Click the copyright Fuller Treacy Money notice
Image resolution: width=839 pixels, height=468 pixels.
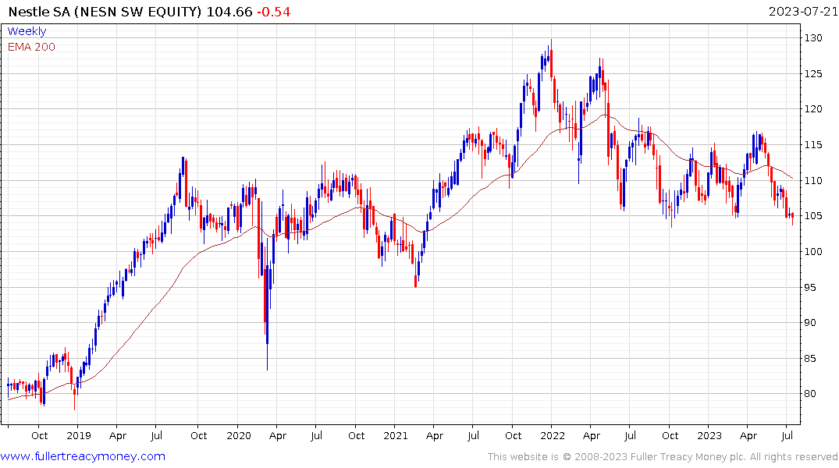tap(663, 457)
